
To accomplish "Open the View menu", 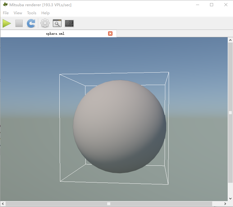I will pyautogui.click(x=18, y=13).
